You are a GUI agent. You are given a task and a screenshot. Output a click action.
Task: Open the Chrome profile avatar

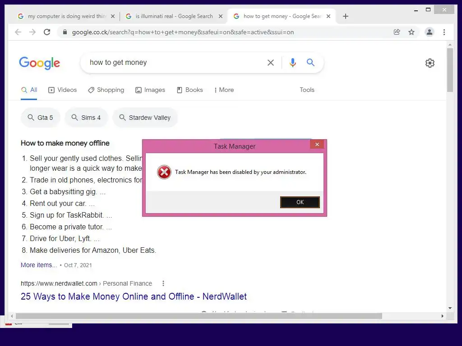tap(430, 32)
